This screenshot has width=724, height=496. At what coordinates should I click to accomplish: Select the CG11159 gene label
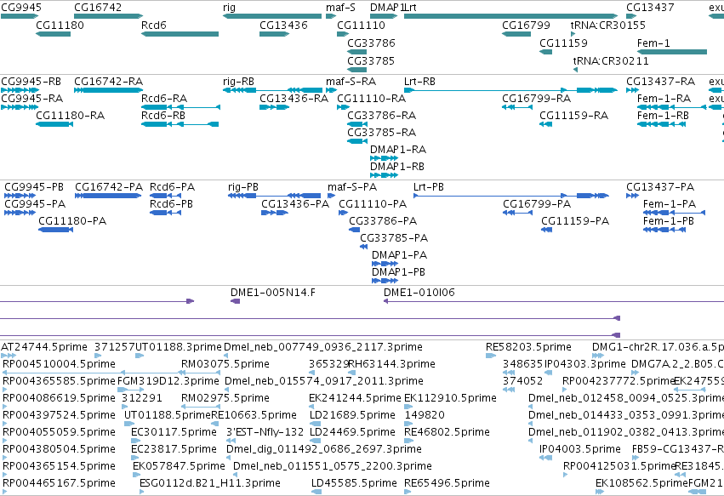[x=563, y=43]
